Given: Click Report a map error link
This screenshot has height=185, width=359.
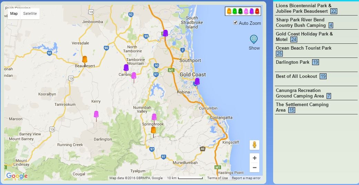Looking at the screenshot, I should 246,178.
